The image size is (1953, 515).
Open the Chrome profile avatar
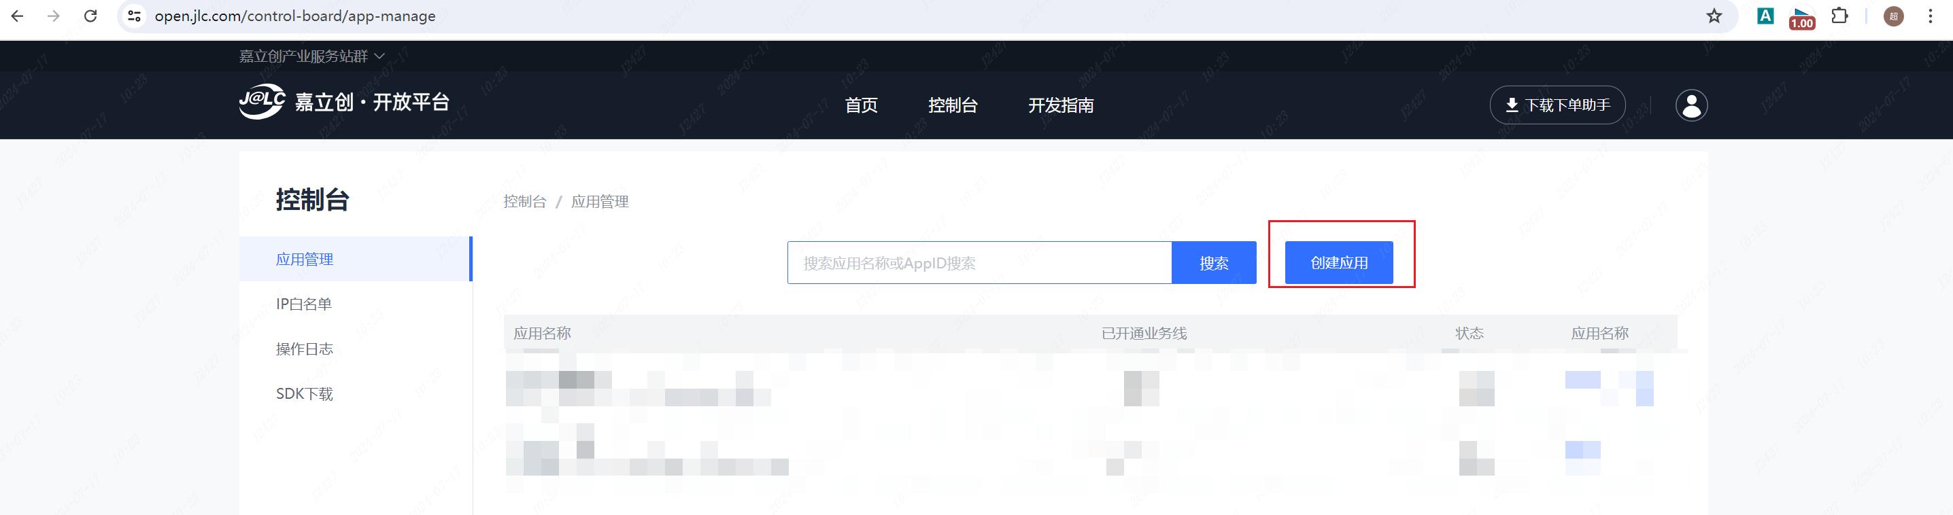(x=1893, y=16)
